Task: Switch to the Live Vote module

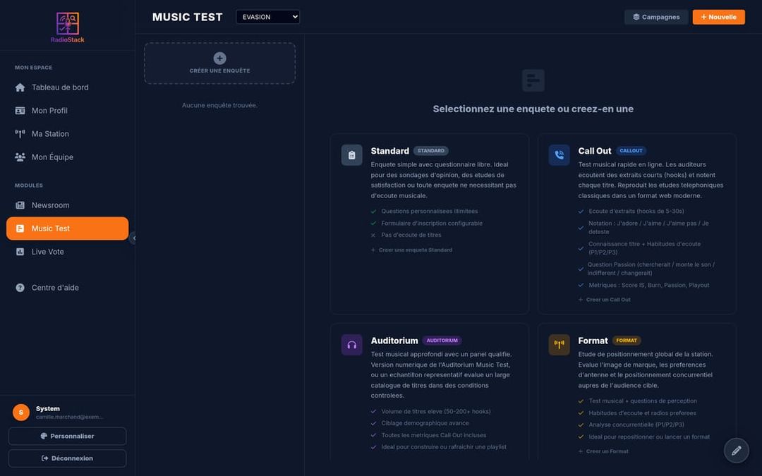Action: point(68,252)
